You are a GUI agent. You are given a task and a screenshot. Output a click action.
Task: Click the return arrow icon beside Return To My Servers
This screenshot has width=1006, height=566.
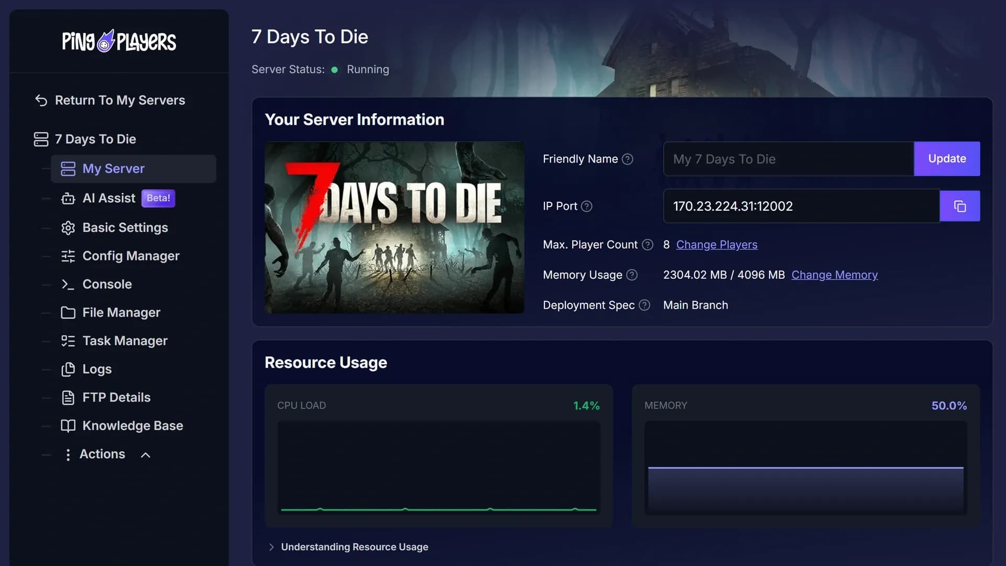point(41,100)
